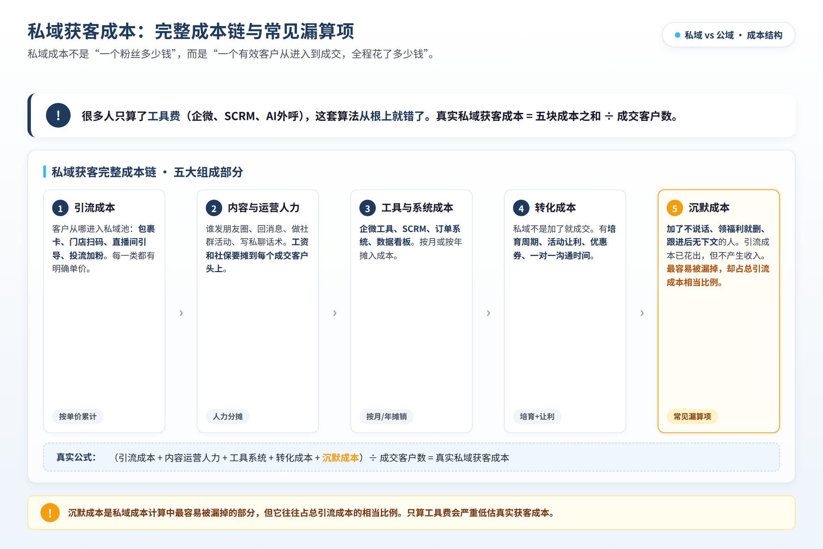The image size is (823, 549).
Task: Click the 真实公式： label
Action: (76, 457)
